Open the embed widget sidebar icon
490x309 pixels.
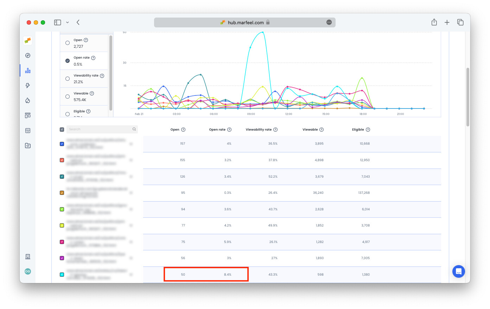(x=27, y=130)
